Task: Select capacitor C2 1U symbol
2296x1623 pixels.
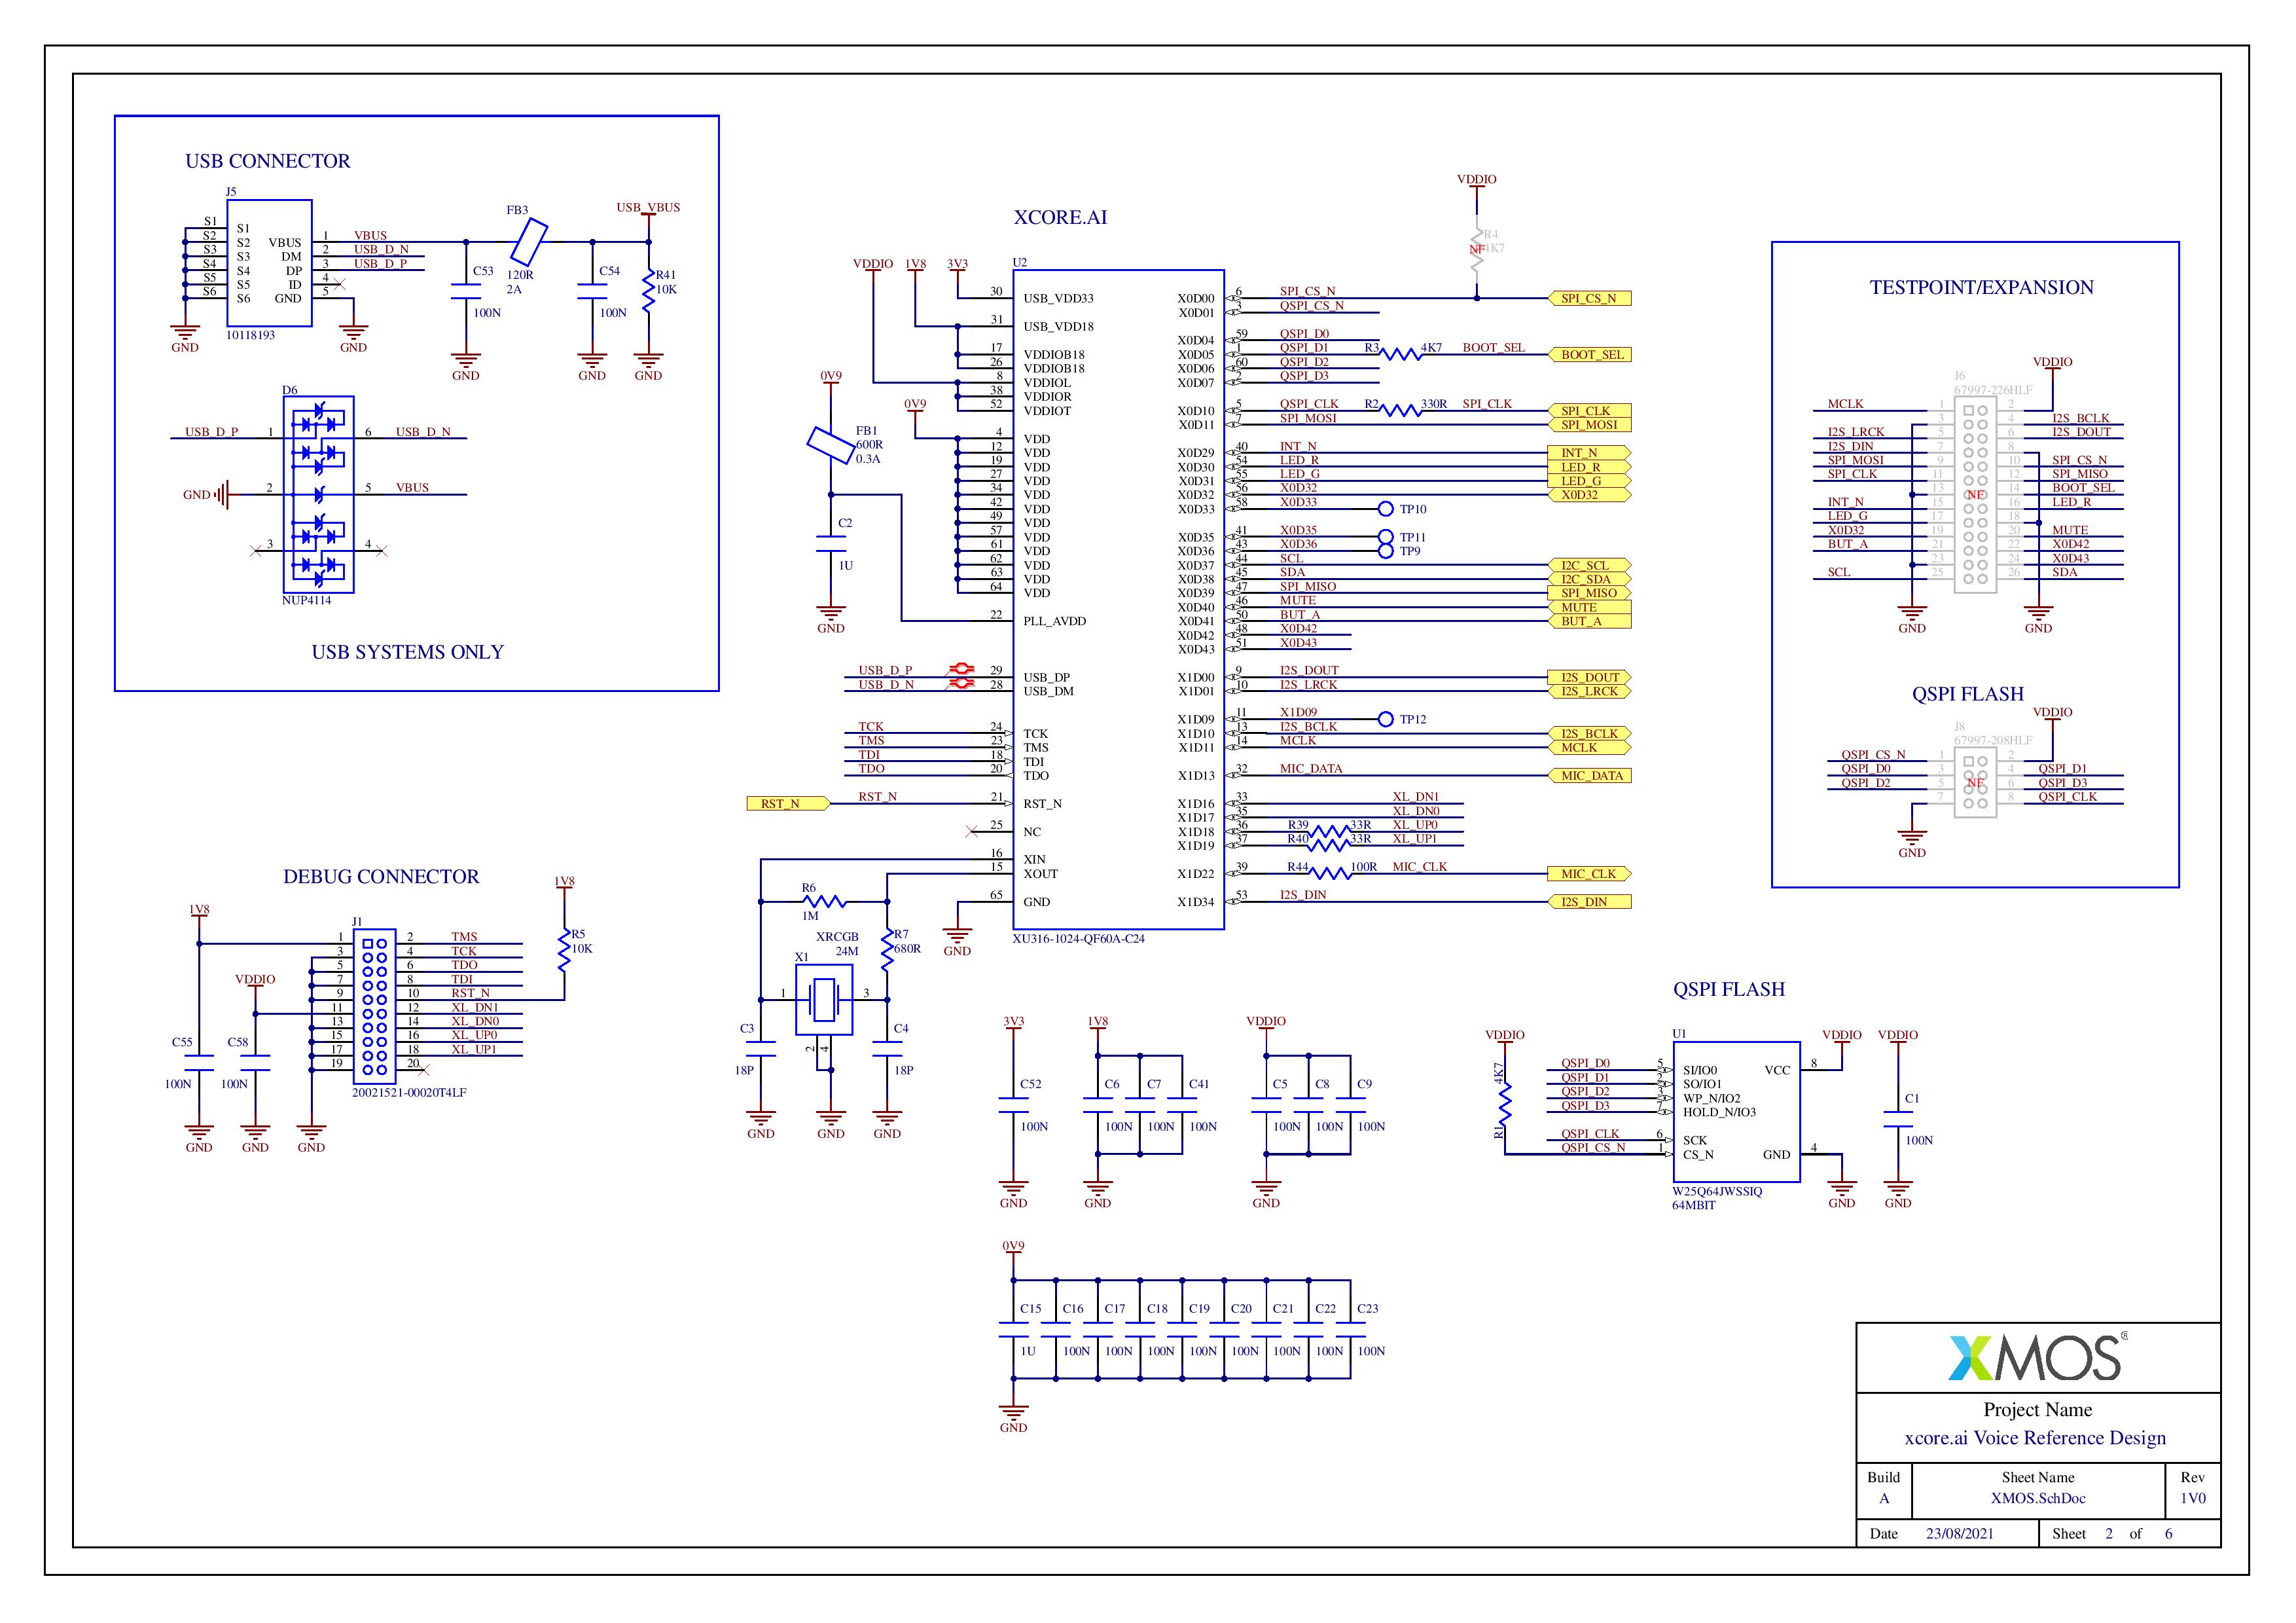Action: (x=830, y=544)
